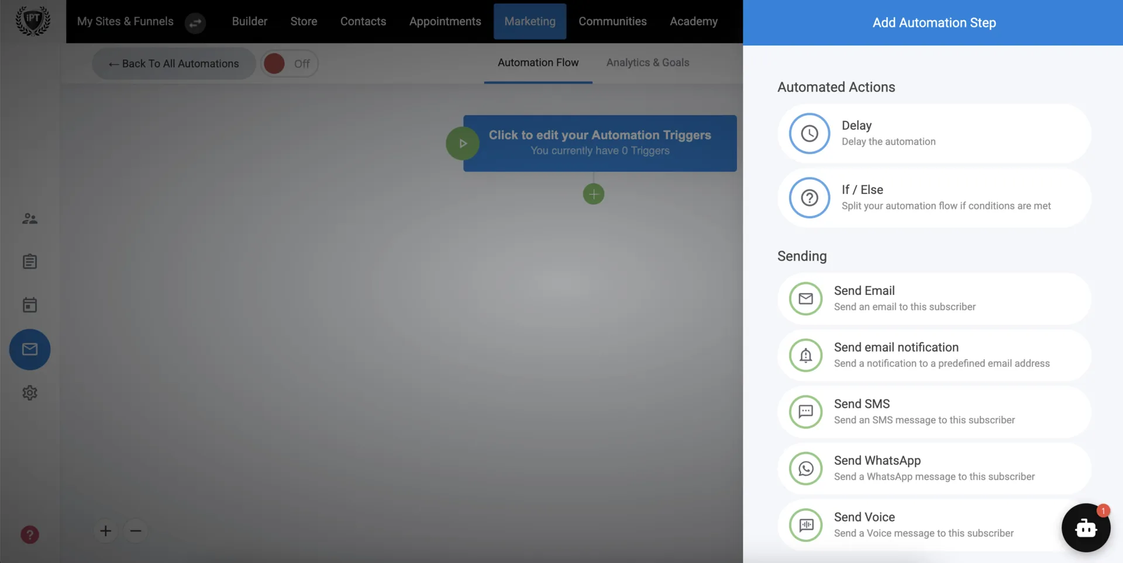The image size is (1123, 563).
Task: Open the settings gear icon in the sidebar
Action: coord(30,392)
